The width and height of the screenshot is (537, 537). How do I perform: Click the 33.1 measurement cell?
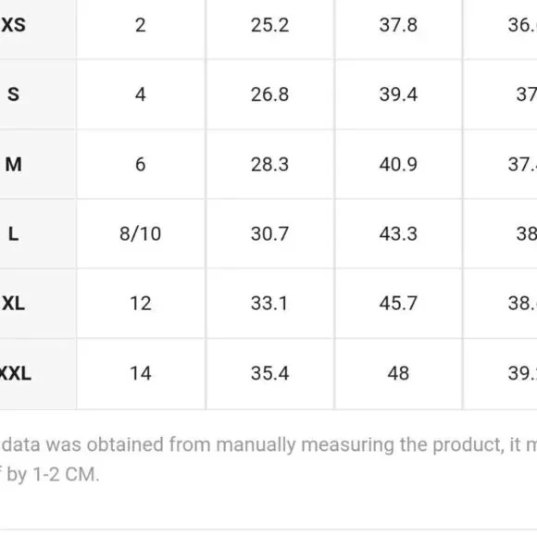(269, 303)
